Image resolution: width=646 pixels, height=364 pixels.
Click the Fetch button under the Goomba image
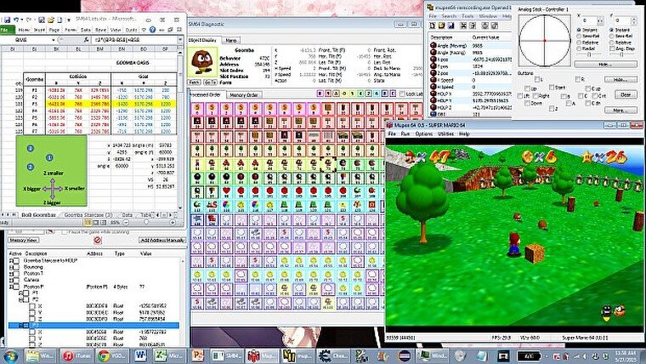[x=194, y=82]
